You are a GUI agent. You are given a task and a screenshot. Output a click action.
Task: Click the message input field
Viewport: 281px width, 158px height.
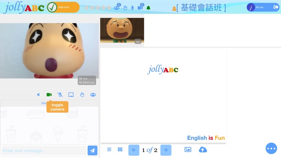coord(44,151)
